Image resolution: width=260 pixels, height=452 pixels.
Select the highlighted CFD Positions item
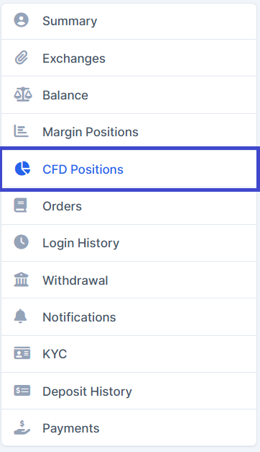pyautogui.click(x=129, y=169)
